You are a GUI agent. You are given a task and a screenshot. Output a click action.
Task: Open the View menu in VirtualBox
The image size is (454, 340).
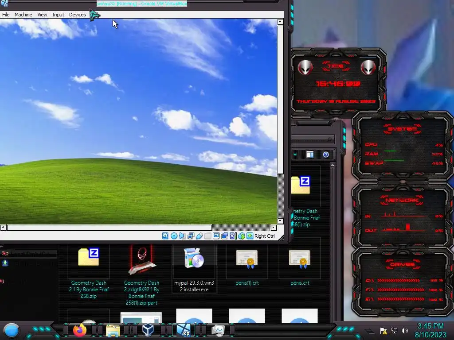[x=42, y=15]
